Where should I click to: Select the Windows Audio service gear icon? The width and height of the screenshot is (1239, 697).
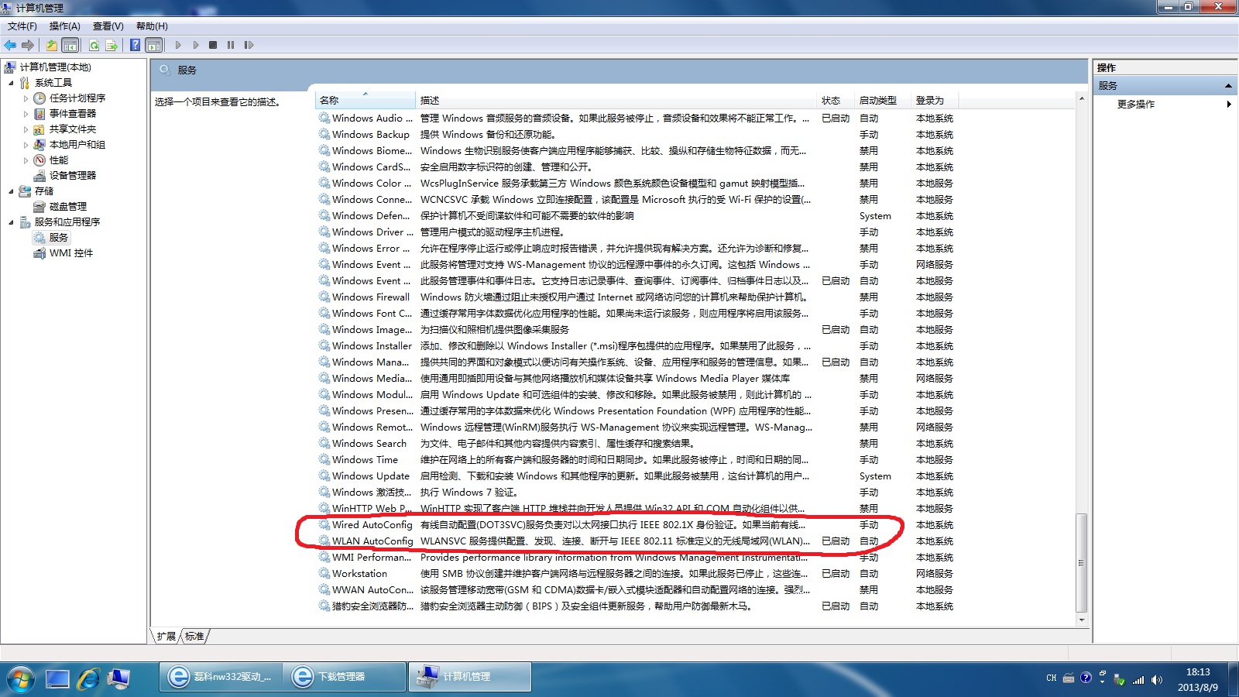[x=324, y=118]
